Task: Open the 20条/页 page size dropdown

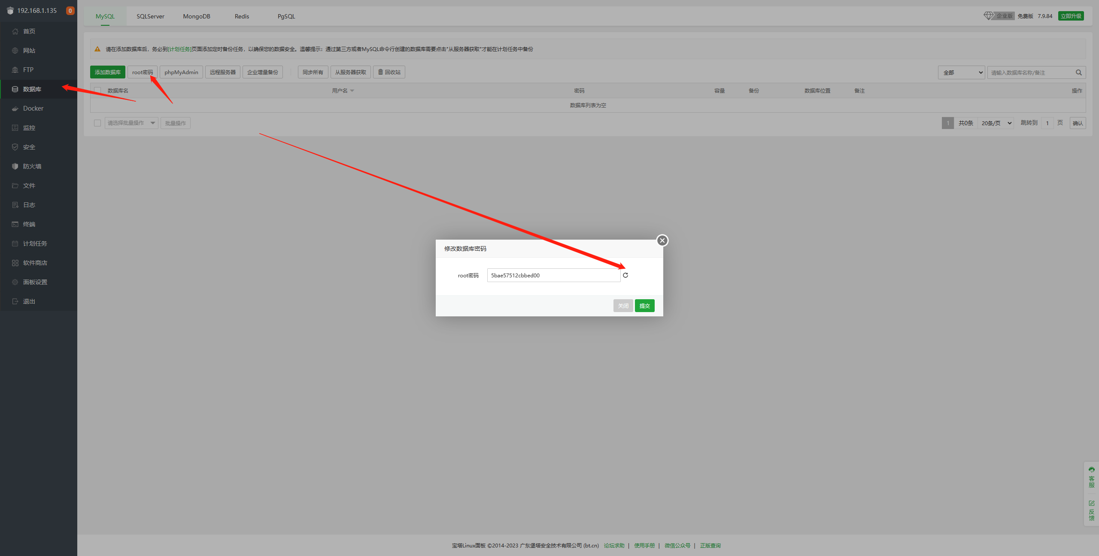Action: [x=996, y=123]
